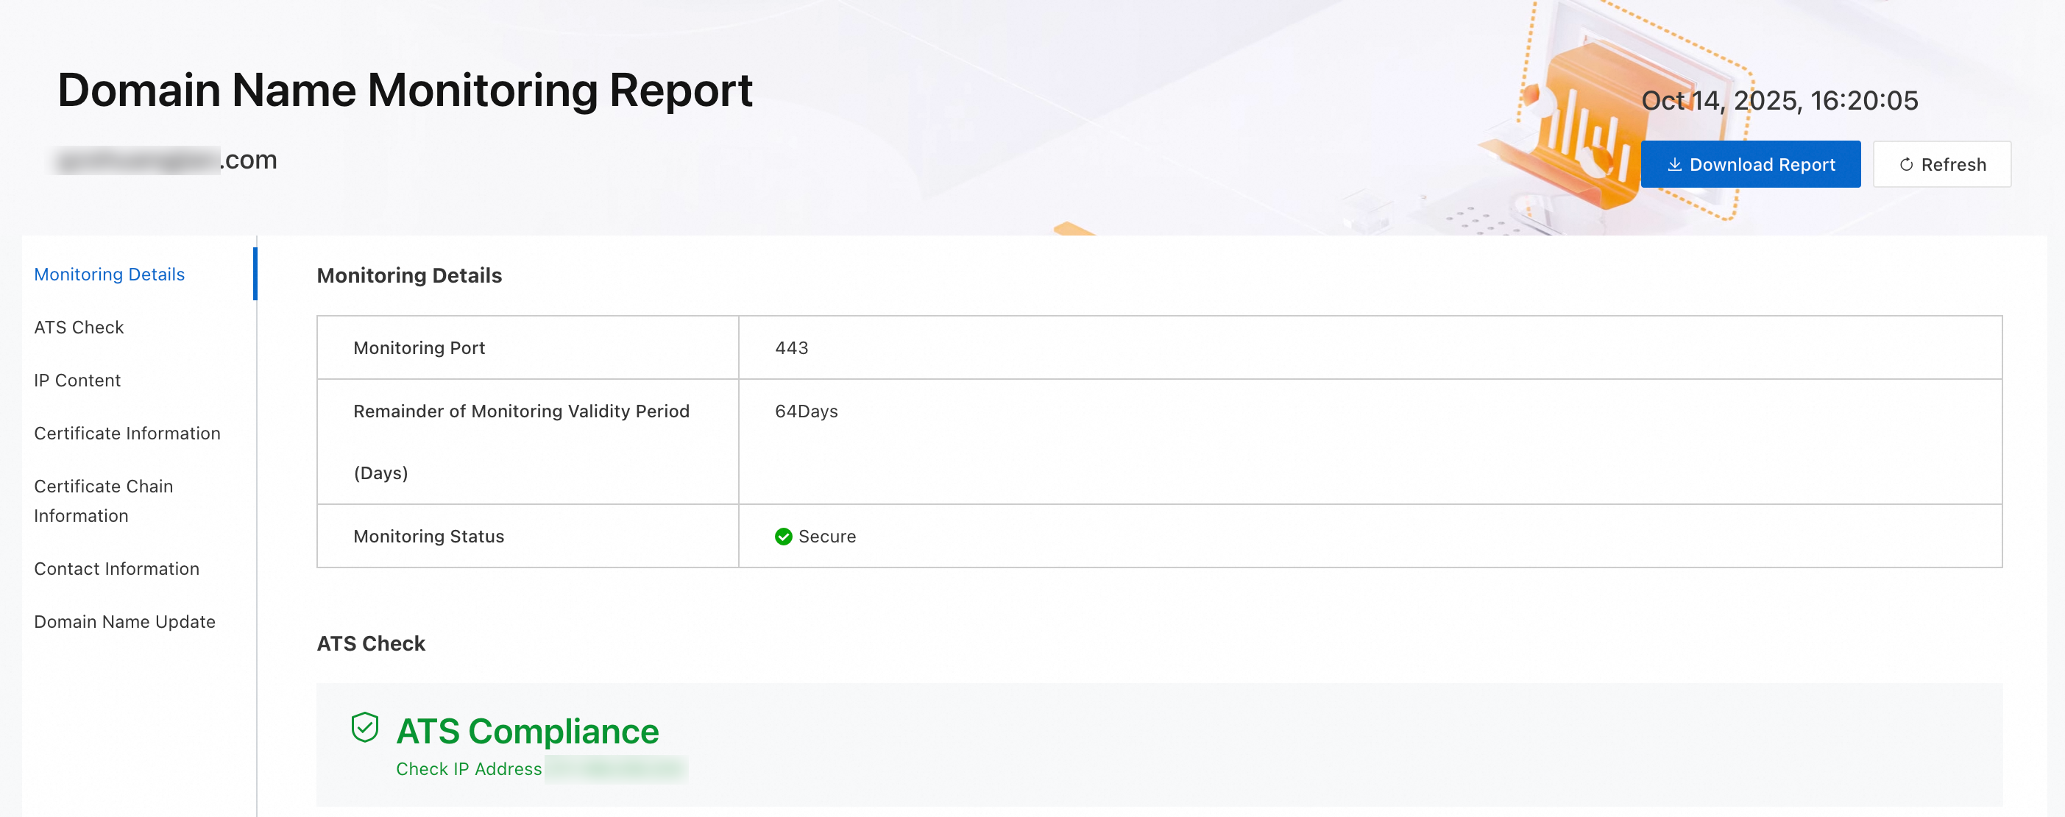Select Domain Name Update item

pos(124,621)
